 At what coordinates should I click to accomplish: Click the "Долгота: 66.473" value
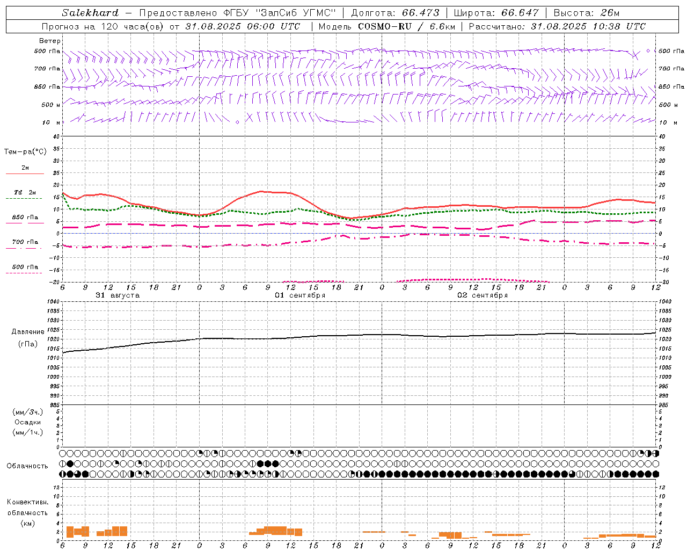pyautogui.click(x=395, y=13)
